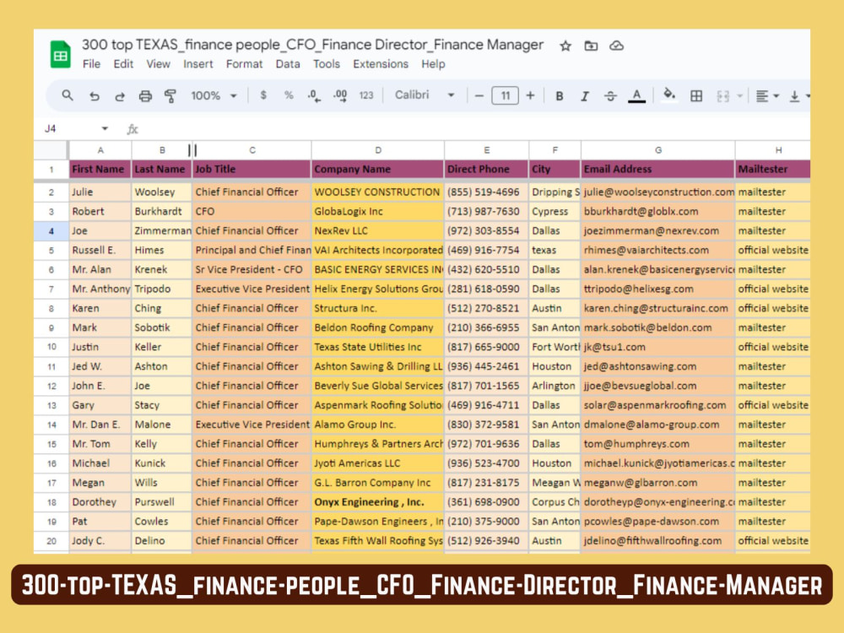Image resolution: width=844 pixels, height=633 pixels.
Task: Open fill color picker
Action: (x=669, y=95)
